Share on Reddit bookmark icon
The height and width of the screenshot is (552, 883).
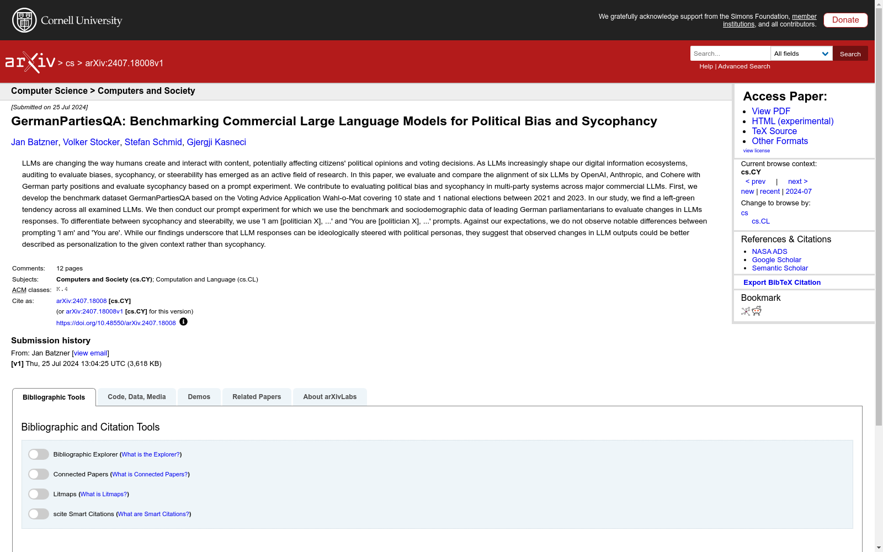pos(757,311)
